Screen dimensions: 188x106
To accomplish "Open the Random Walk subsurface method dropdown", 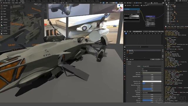I will [152, 71].
